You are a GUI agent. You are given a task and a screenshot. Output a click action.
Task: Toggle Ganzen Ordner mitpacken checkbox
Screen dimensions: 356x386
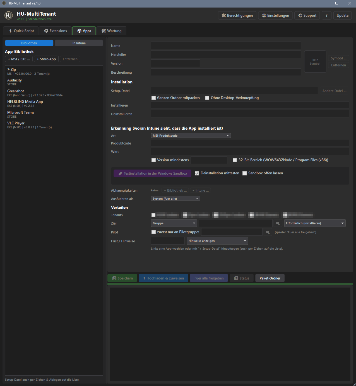coord(153,98)
